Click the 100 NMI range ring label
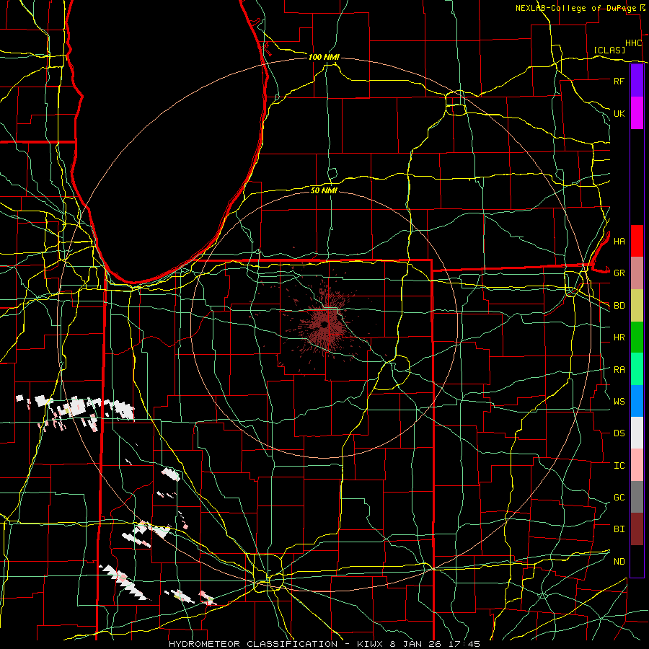 point(324,57)
